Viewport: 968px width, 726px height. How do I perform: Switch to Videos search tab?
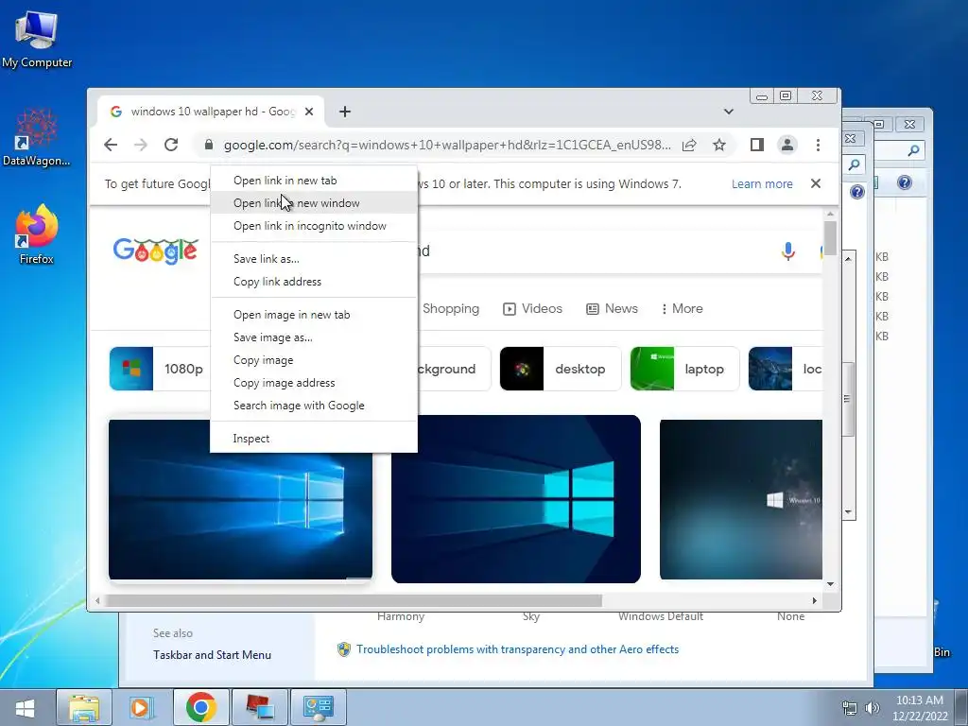click(532, 309)
